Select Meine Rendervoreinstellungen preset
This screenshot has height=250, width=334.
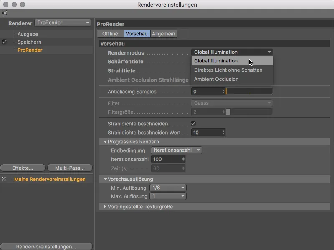pyautogui.click(x=50, y=179)
